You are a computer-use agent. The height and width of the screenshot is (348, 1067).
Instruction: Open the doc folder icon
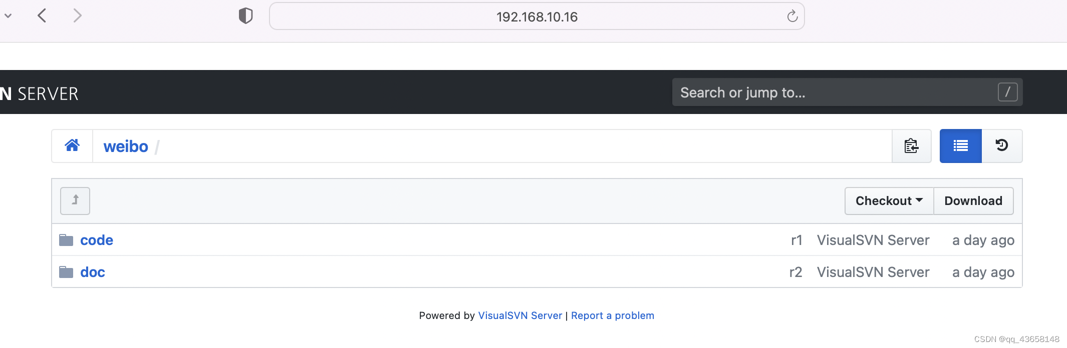(66, 271)
